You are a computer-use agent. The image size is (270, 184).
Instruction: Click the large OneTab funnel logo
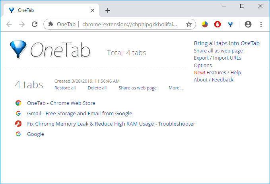click(x=17, y=50)
